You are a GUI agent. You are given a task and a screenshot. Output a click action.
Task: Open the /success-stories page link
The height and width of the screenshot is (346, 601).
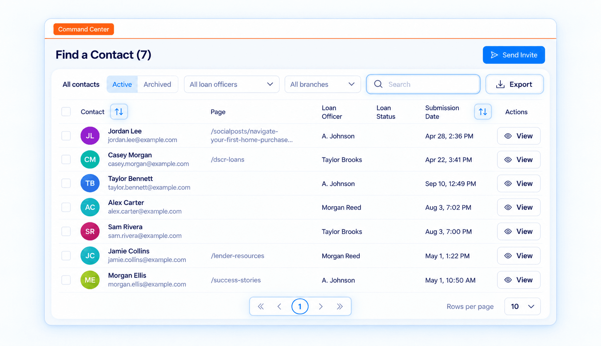[x=236, y=280]
